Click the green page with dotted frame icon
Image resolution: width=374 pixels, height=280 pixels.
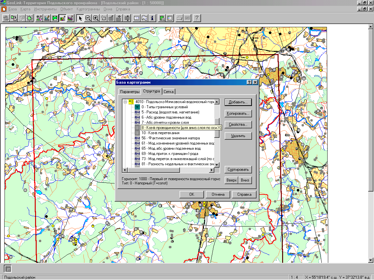tap(30, 18)
